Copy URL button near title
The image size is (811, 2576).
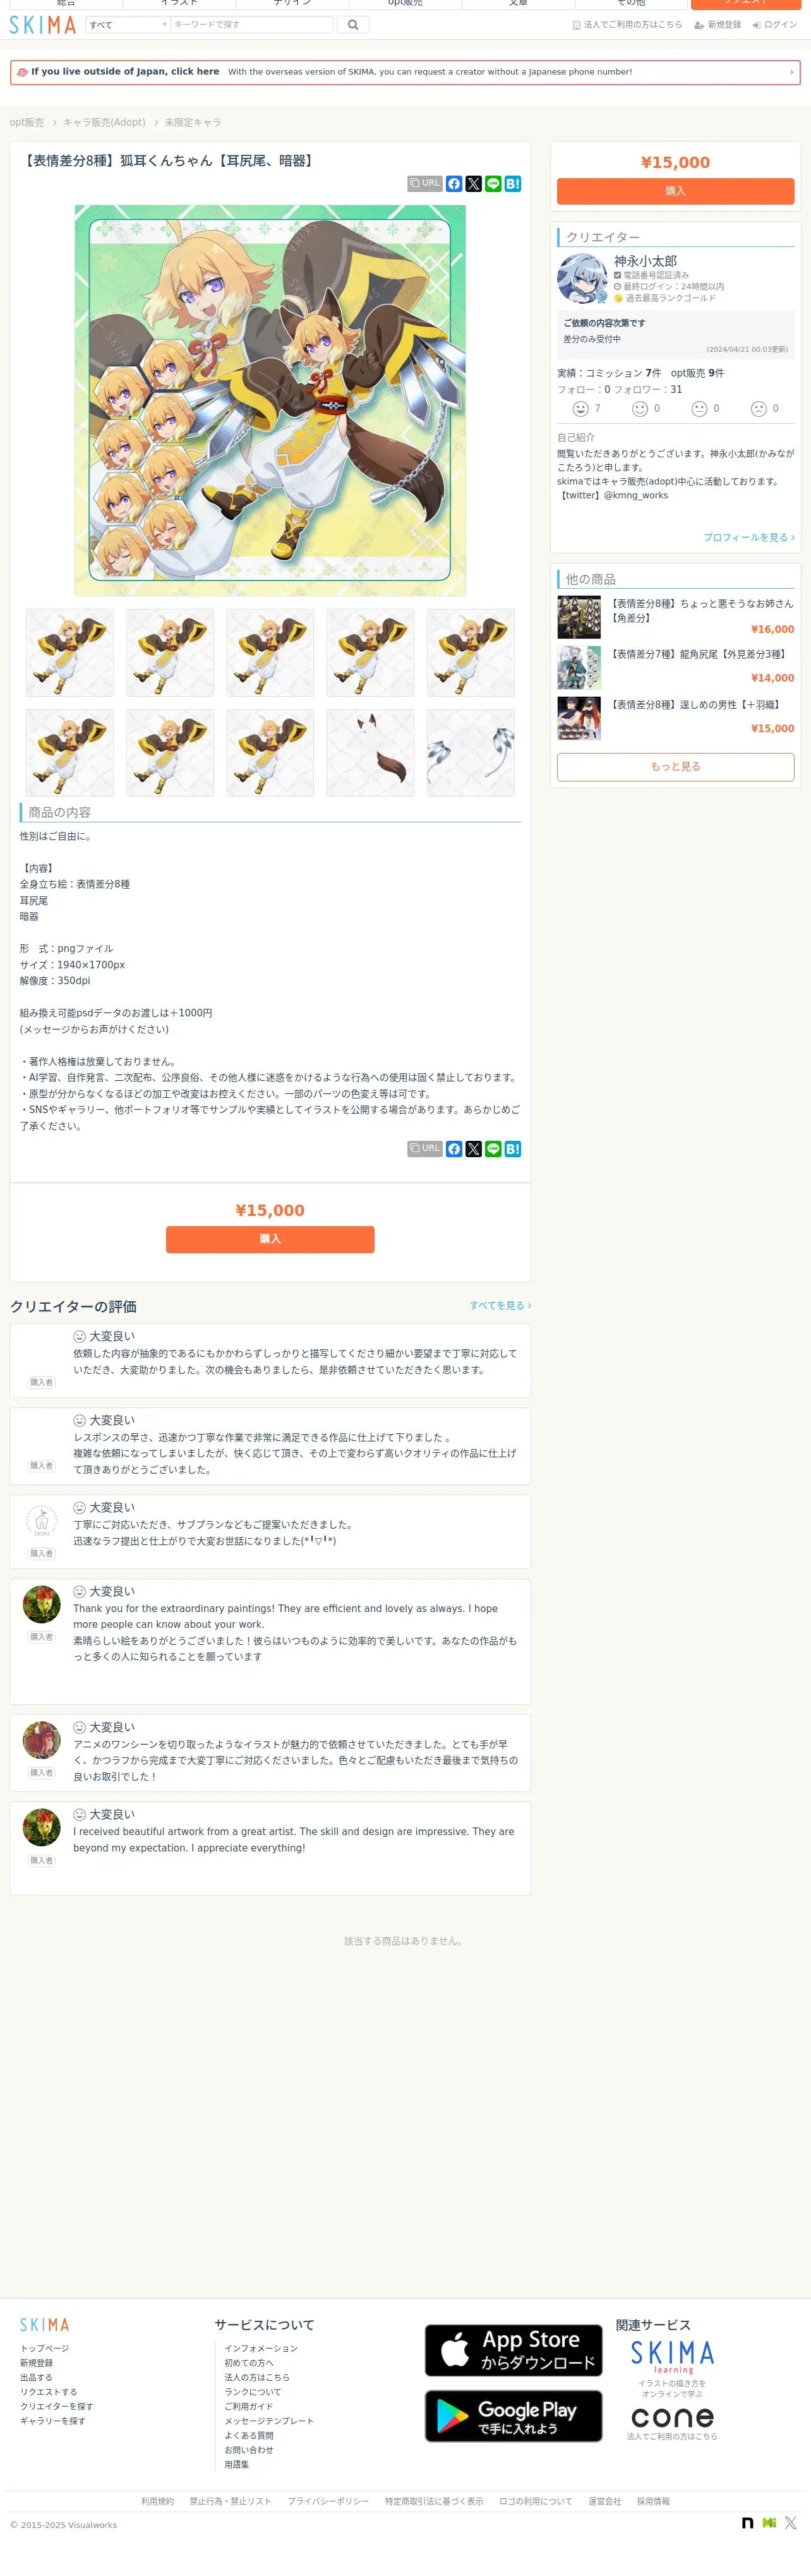click(425, 184)
